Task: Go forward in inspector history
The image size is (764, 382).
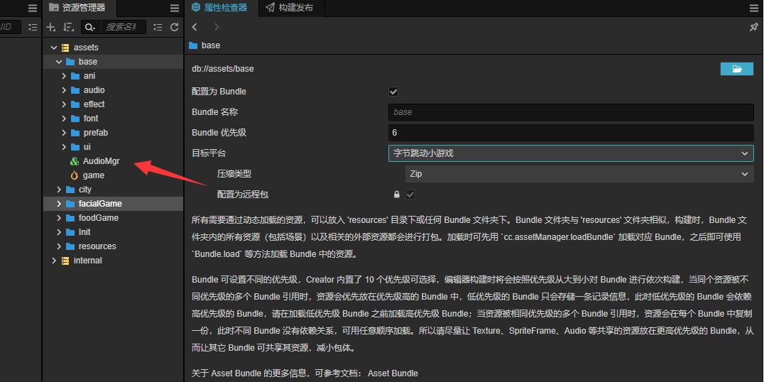Action: tap(217, 27)
